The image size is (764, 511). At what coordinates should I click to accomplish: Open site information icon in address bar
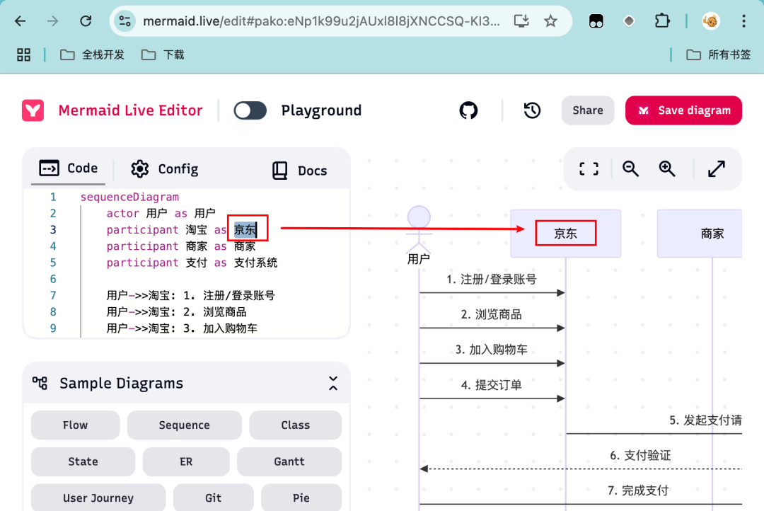point(125,21)
